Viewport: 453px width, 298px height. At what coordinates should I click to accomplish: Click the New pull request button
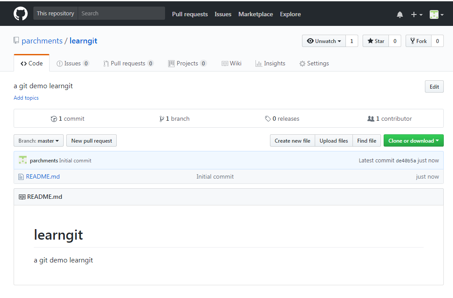(92, 140)
